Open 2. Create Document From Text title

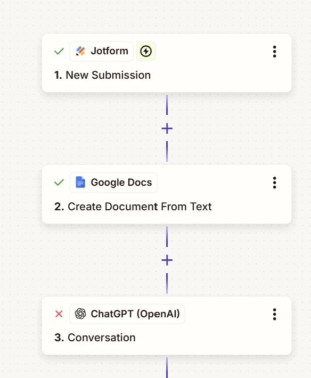click(x=133, y=207)
